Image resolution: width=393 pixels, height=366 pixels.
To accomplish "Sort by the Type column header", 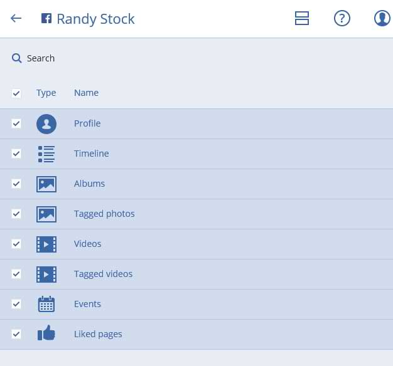I will [x=46, y=93].
